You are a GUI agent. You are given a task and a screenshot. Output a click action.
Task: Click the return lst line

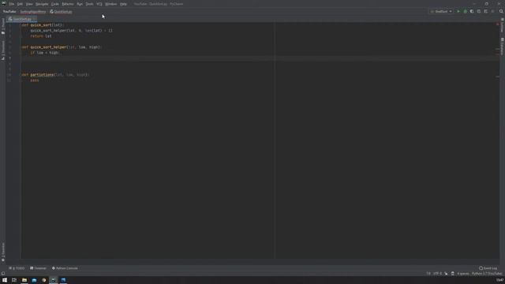point(41,36)
